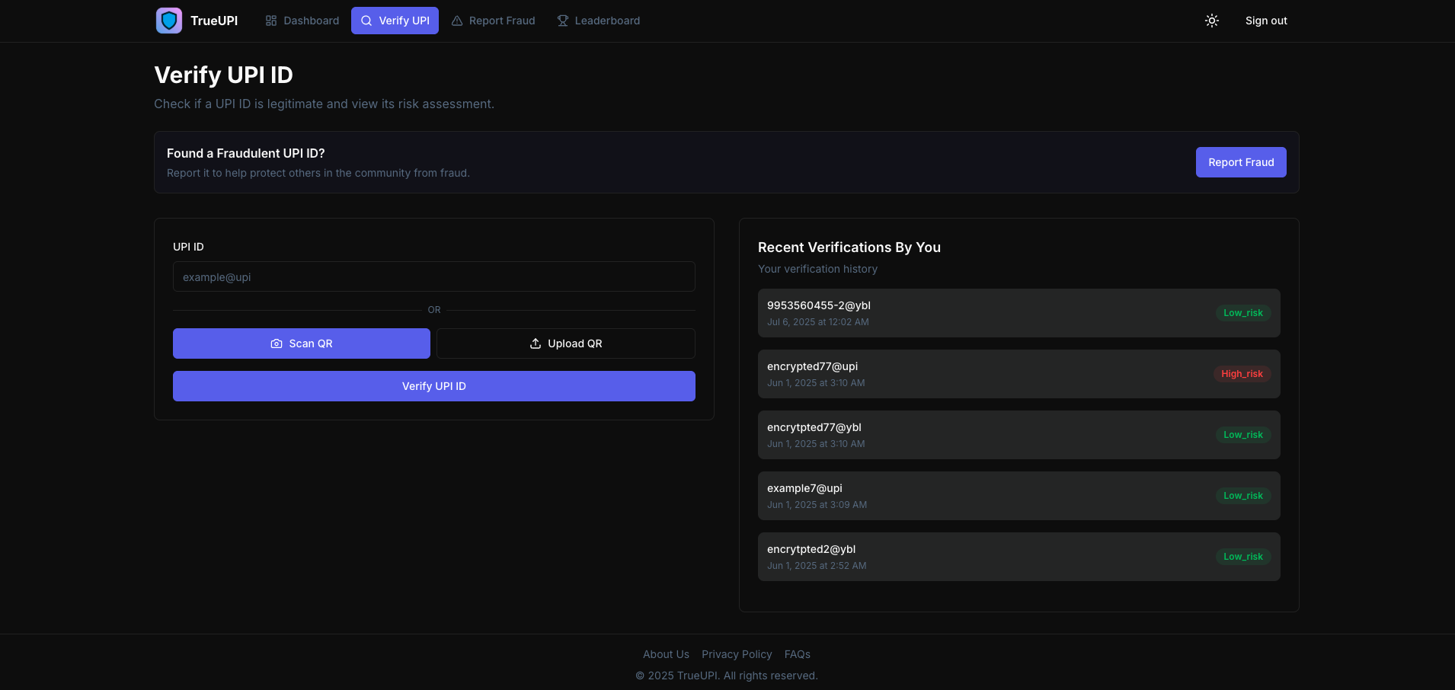Click the purple Report Fraud button
The image size is (1455, 690).
[x=1241, y=162]
